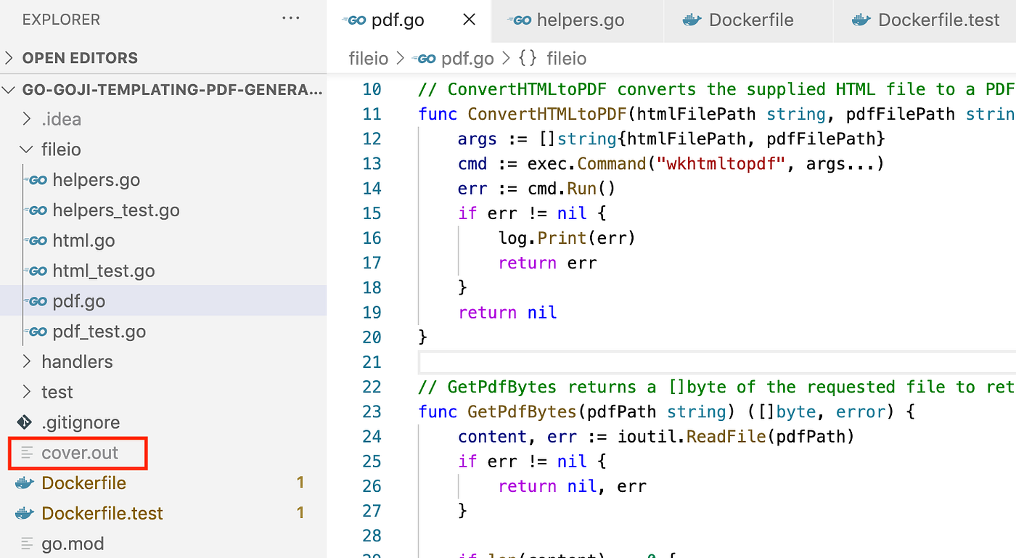This screenshot has width=1016, height=558.
Task: Click the Docker icon beside Dockerfile.test in Explorer
Action: point(25,512)
